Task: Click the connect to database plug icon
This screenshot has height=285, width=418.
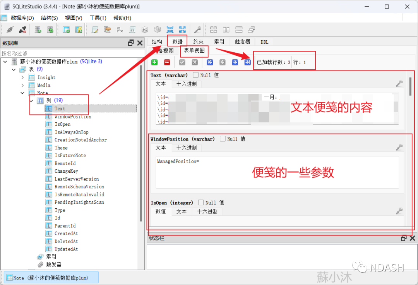Action: [x=10, y=29]
